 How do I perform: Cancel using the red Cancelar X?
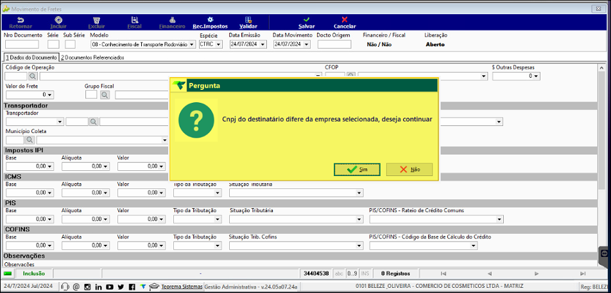(345, 22)
